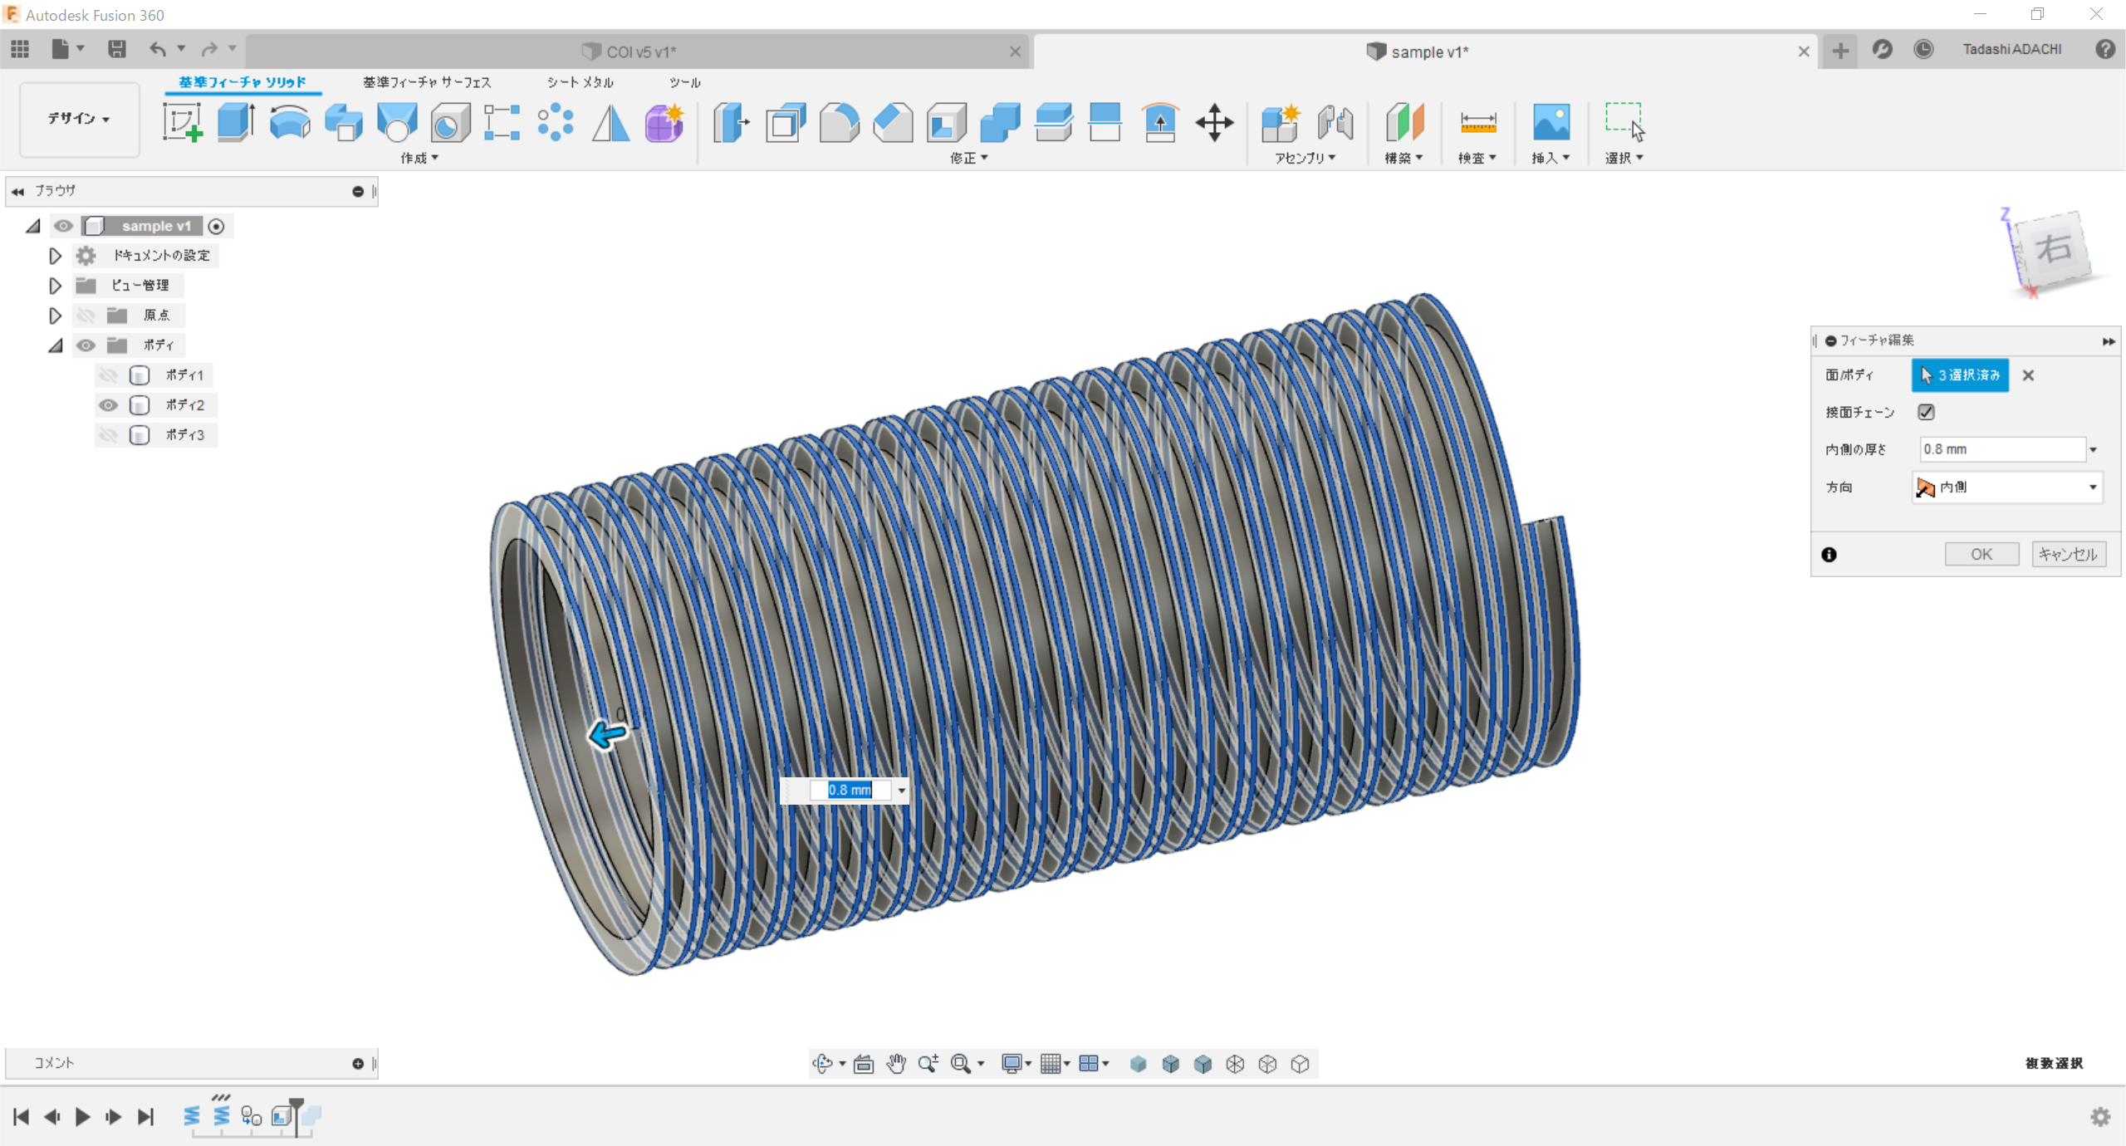This screenshot has height=1146, width=2126.
Task: Clear selection with X beside 3 選択済み
Action: pos(2028,375)
